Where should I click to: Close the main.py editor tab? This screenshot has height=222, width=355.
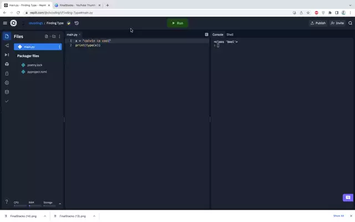click(79, 34)
